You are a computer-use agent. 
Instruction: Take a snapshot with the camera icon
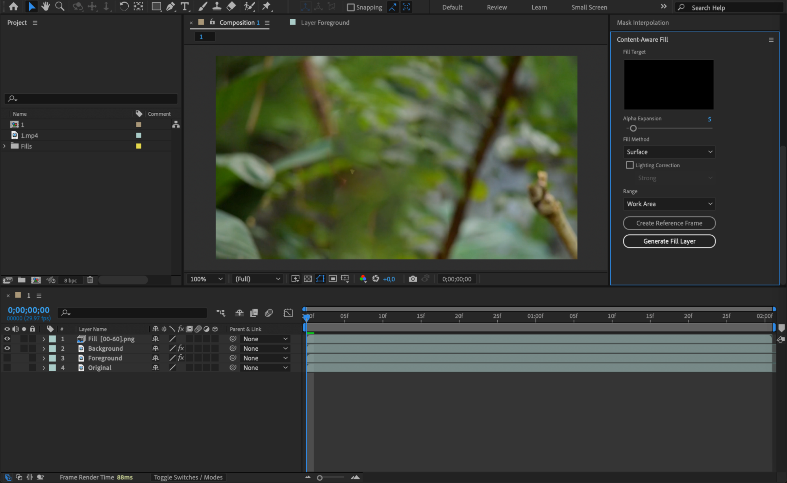coord(412,279)
